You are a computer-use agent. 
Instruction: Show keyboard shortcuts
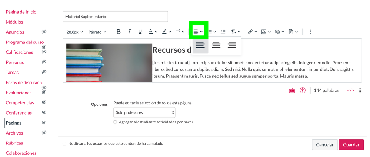coord(292,90)
